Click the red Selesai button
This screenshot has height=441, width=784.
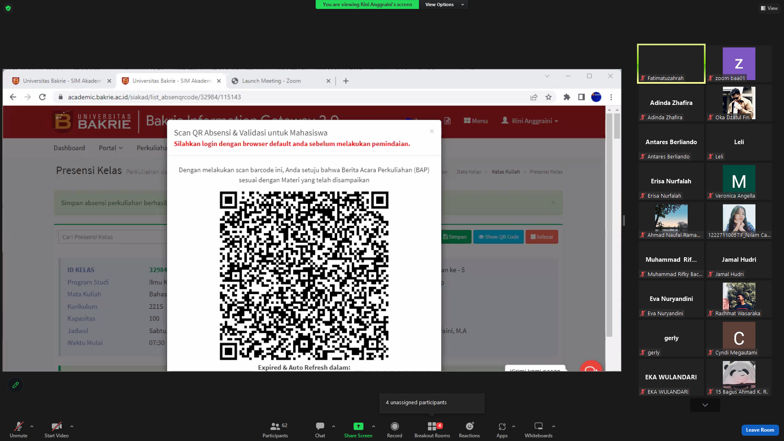542,237
